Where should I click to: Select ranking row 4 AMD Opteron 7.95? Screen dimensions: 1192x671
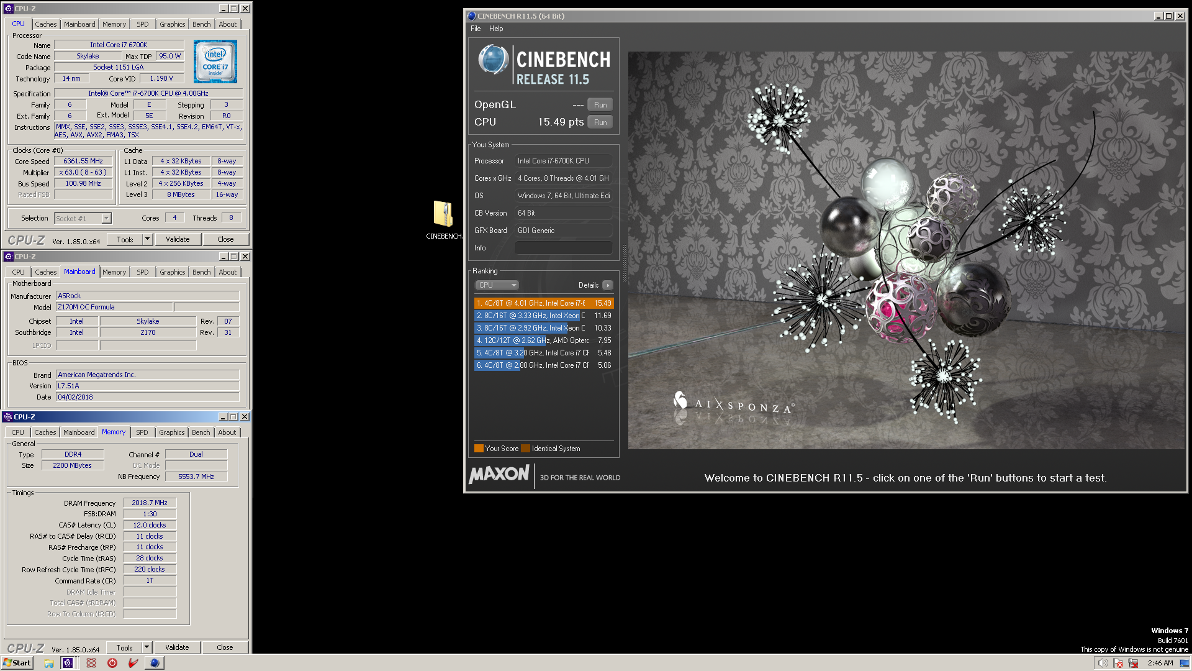[544, 340]
